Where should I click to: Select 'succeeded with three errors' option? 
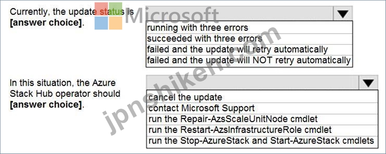coord(249,38)
